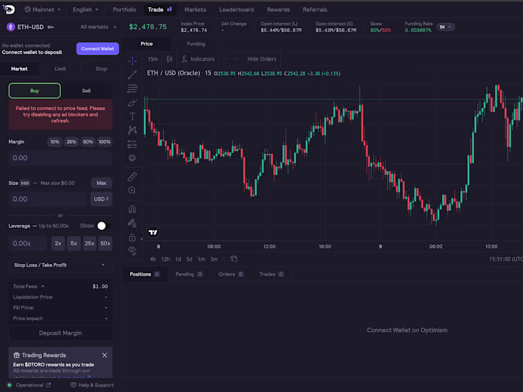Open the emoji icons tool
Viewport: 523px width, 392px height.
tap(132, 157)
